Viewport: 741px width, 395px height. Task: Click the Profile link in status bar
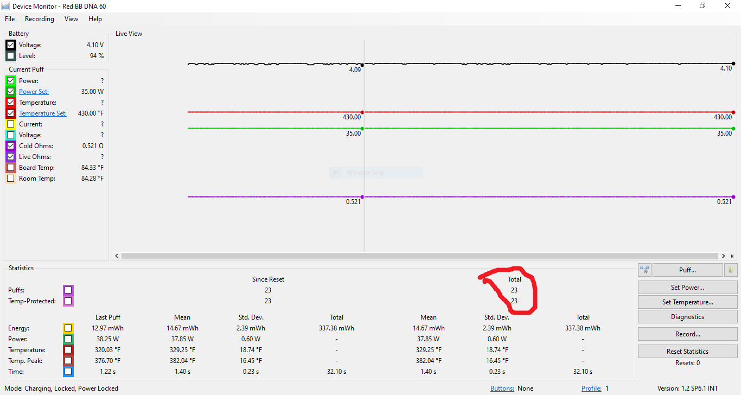[x=591, y=388]
